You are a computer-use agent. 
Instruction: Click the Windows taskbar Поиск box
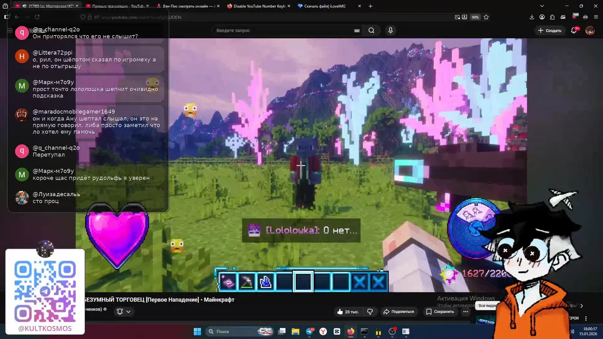point(240,331)
